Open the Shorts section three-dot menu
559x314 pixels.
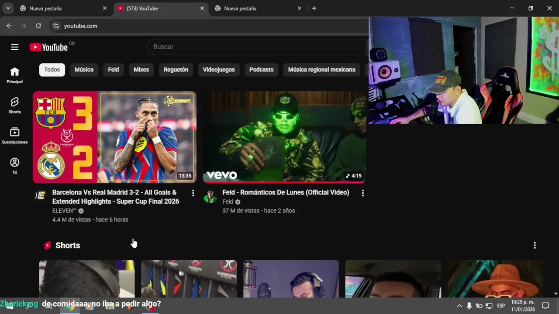pos(535,246)
